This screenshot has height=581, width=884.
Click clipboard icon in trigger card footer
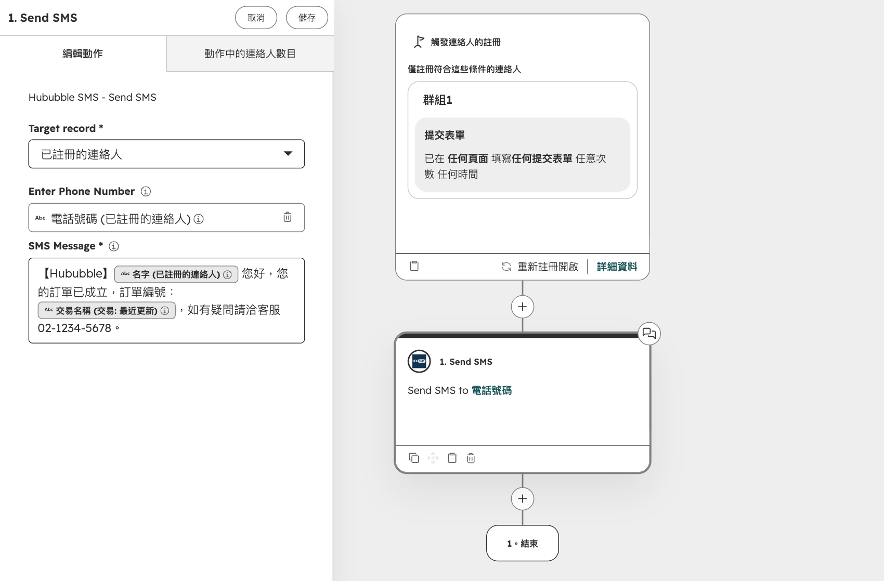[x=414, y=266]
